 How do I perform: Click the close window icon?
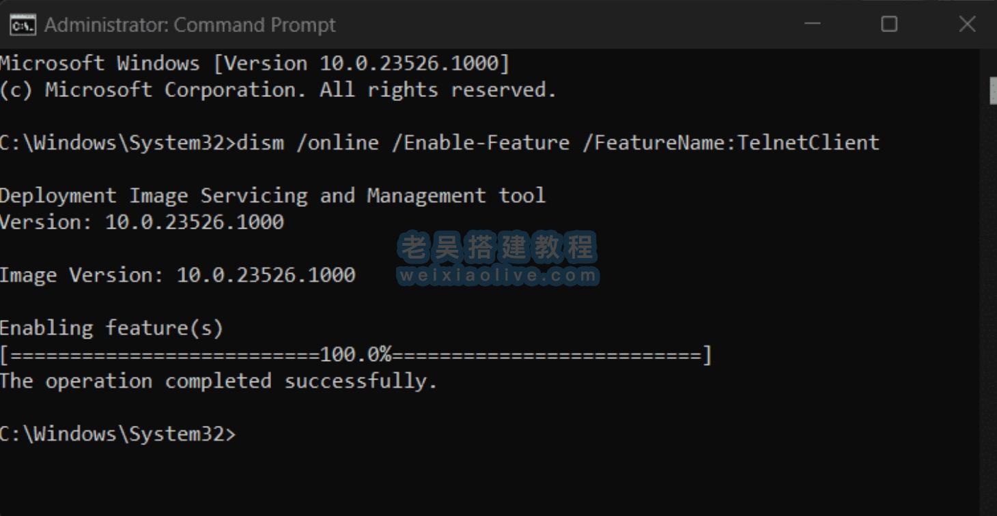(967, 24)
